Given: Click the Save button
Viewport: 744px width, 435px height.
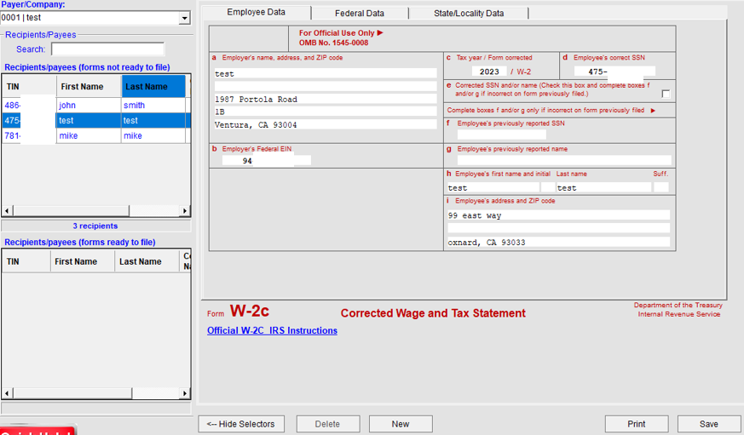Looking at the screenshot, I should (708, 424).
